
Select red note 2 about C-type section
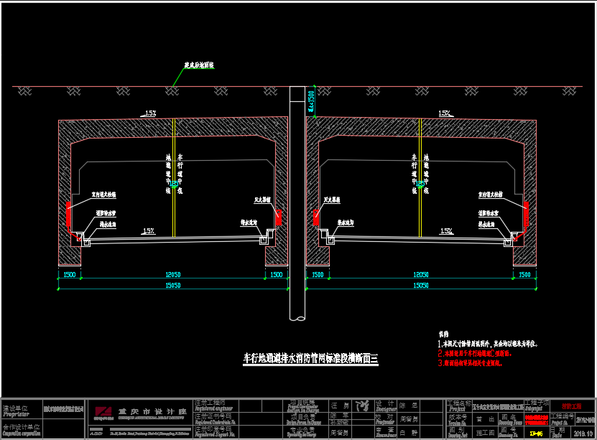475,353
